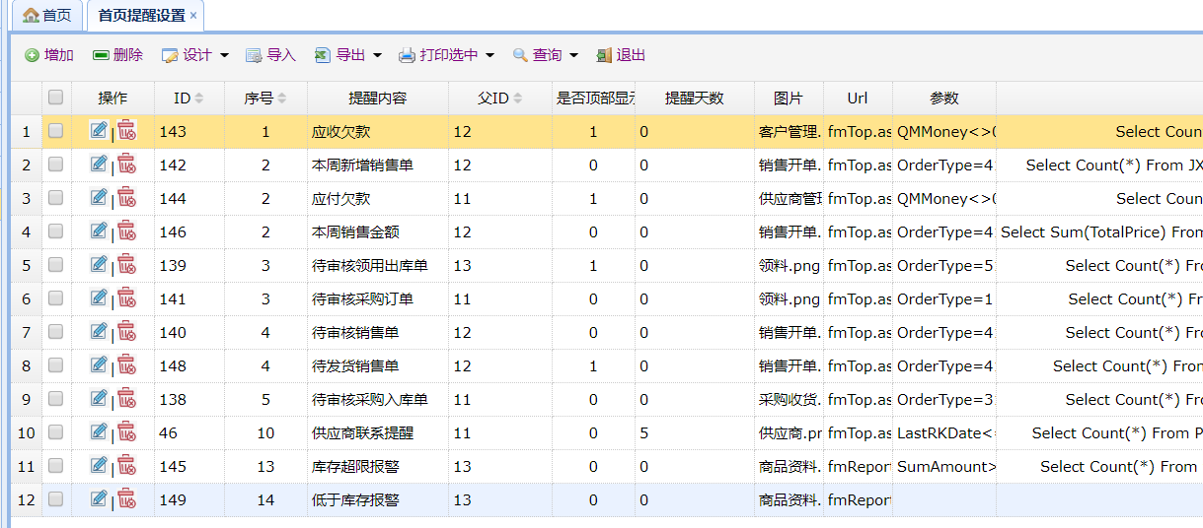The height and width of the screenshot is (528, 1203).
Task: Click the green 增加 add button
Action: pos(49,55)
